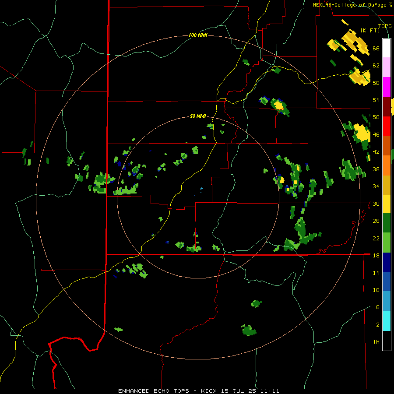Click the 11:11 timestamp
Viewport: 394px width, 394px height.
point(271,391)
